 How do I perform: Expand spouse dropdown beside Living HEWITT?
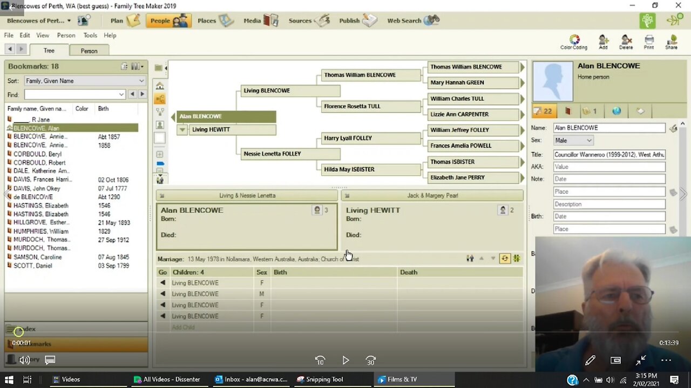[x=182, y=129]
